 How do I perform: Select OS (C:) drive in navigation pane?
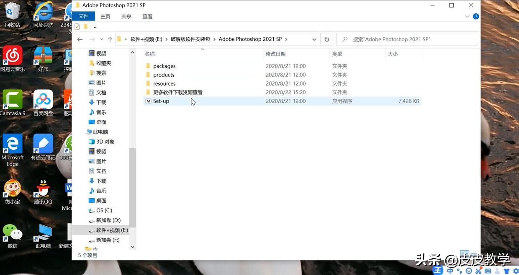104,210
